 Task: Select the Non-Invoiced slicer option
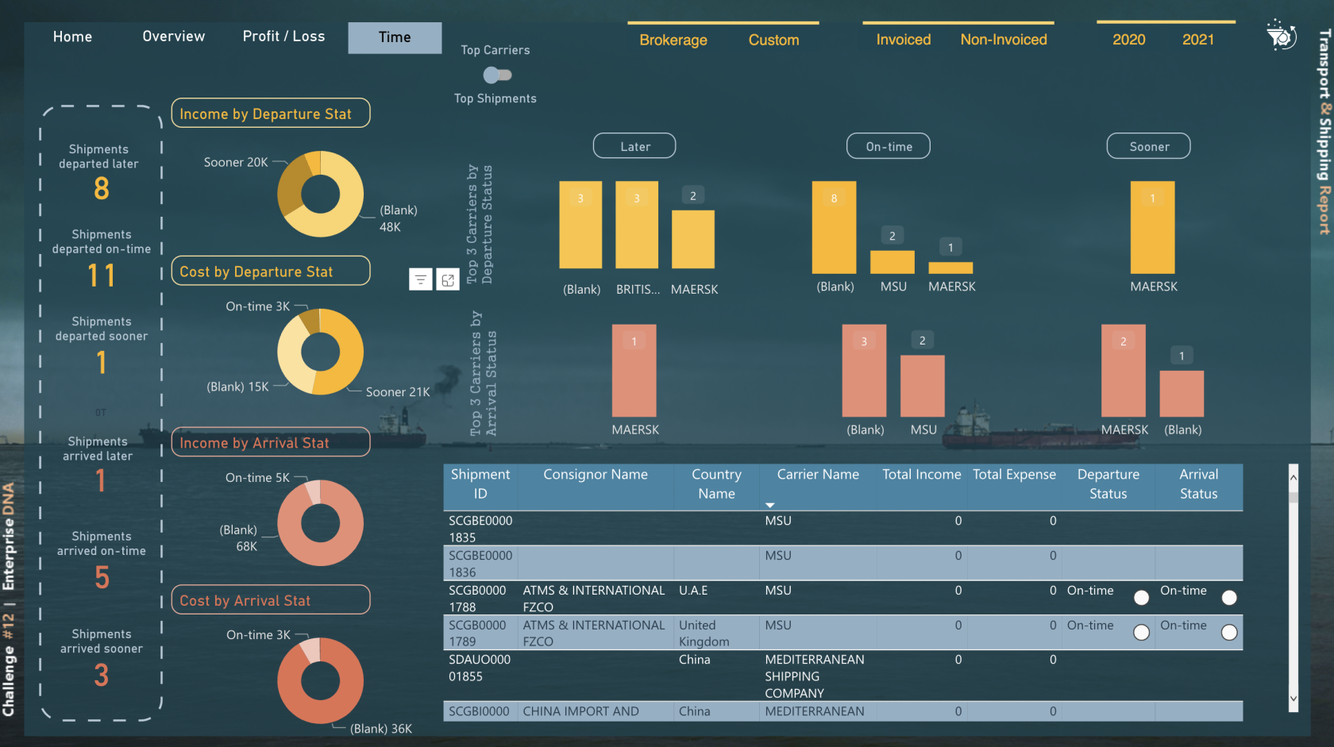click(1004, 40)
